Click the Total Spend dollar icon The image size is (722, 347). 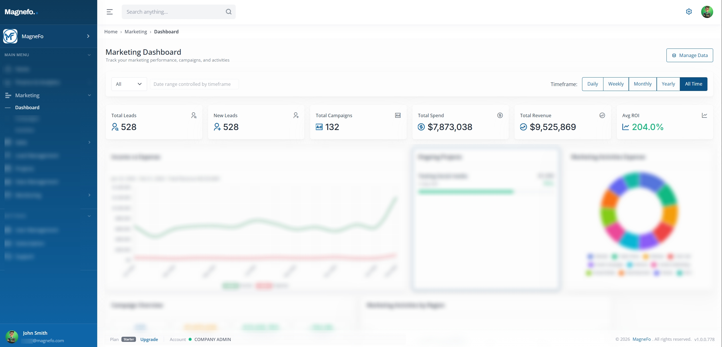[x=500, y=115]
